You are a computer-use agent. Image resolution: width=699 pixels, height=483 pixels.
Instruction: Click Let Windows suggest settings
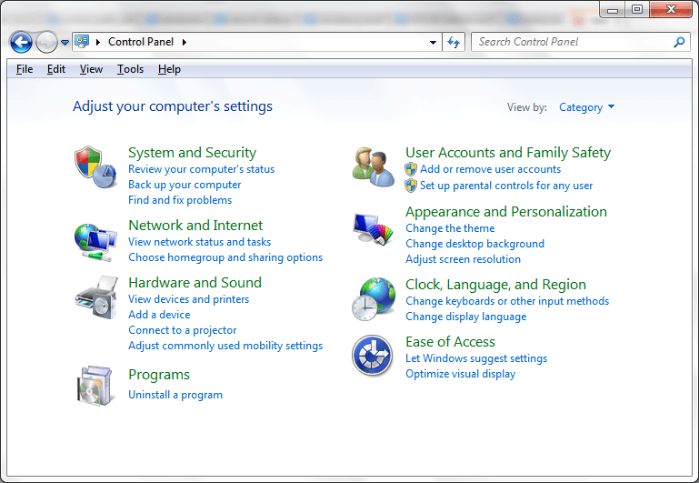tap(476, 358)
